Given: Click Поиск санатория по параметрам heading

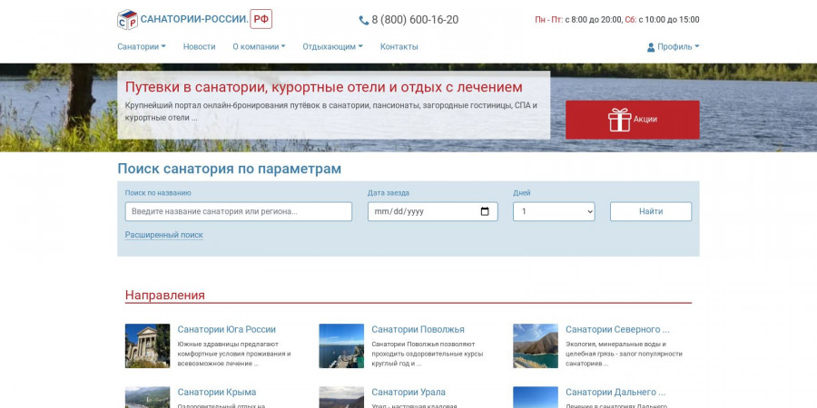Looking at the screenshot, I should 230,169.
